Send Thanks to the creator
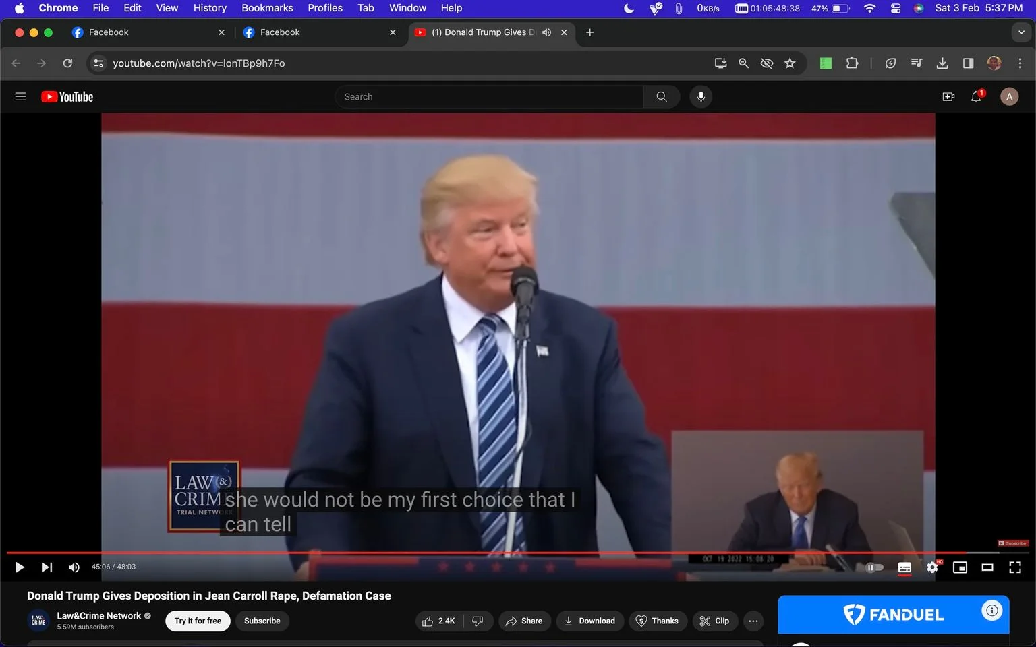Image resolution: width=1036 pixels, height=647 pixels. pyautogui.click(x=658, y=621)
